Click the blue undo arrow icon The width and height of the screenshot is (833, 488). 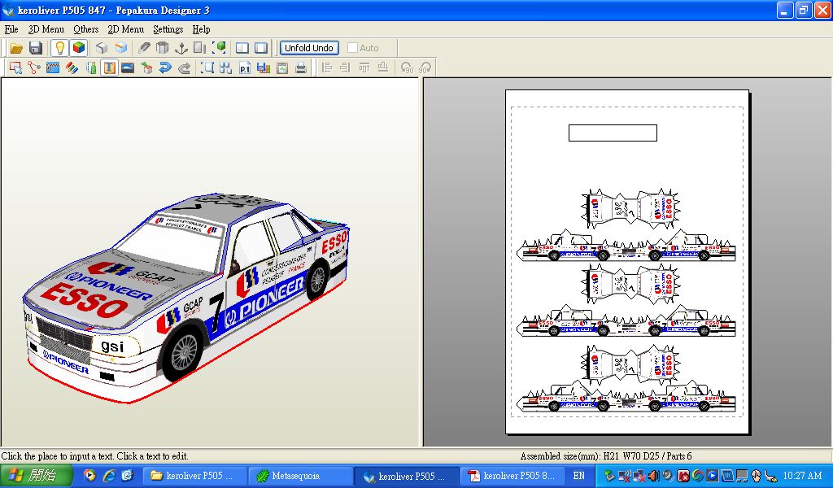click(165, 68)
